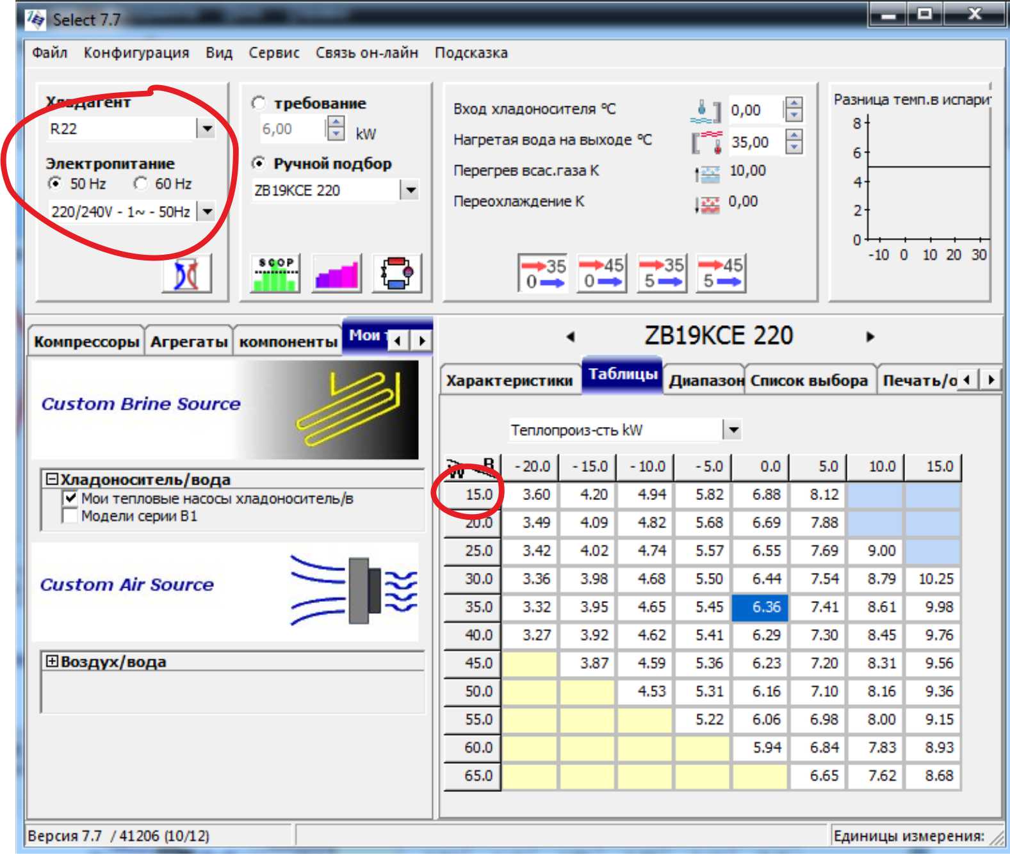Viewport: 1010px width, 854px height.
Task: Open the Теплопроиз-сть kW dropdown
Action: [x=733, y=430]
